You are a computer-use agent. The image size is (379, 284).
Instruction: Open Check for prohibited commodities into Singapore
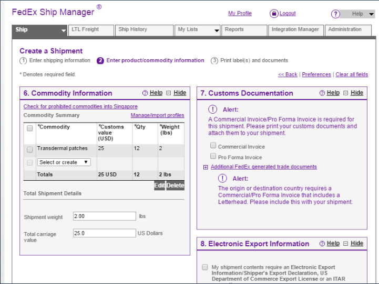coord(80,106)
